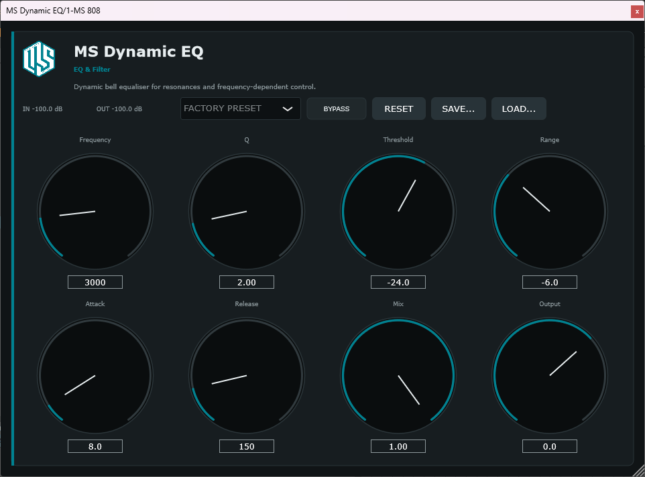The image size is (645, 477).
Task: Click the MS logo icon
Action: tap(39, 59)
